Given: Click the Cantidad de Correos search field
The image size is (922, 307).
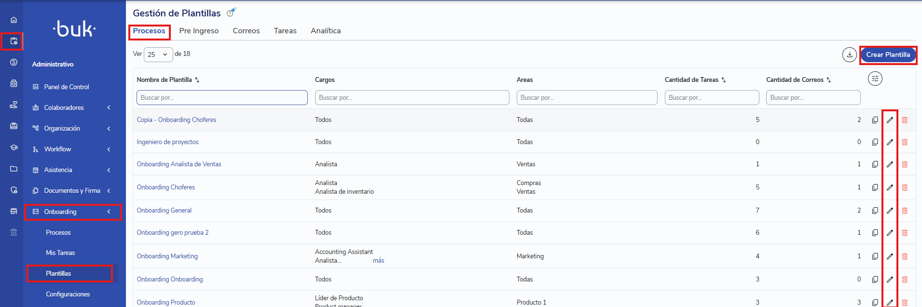Looking at the screenshot, I should [x=813, y=97].
